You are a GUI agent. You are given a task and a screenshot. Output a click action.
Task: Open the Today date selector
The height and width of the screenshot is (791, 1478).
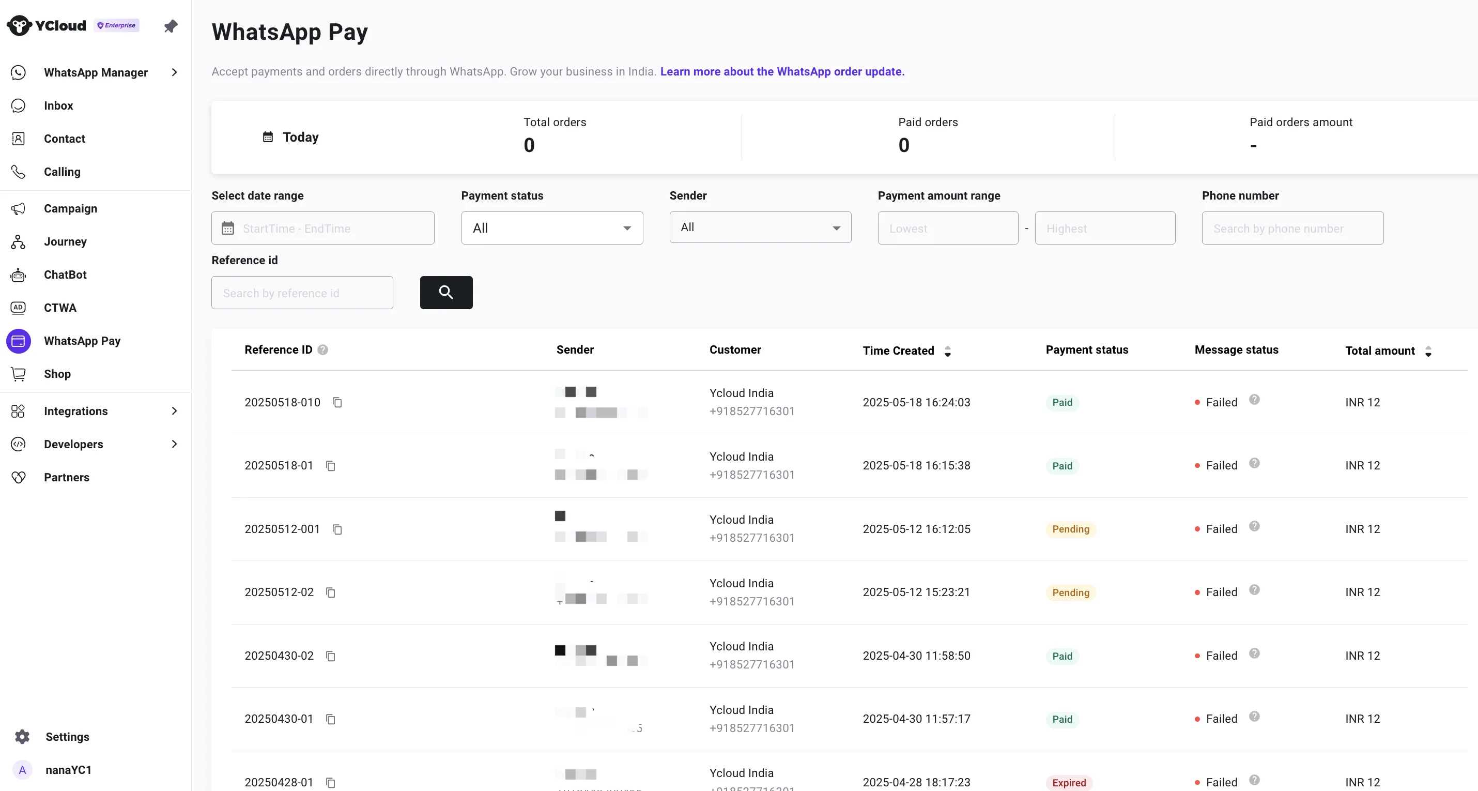(x=290, y=137)
